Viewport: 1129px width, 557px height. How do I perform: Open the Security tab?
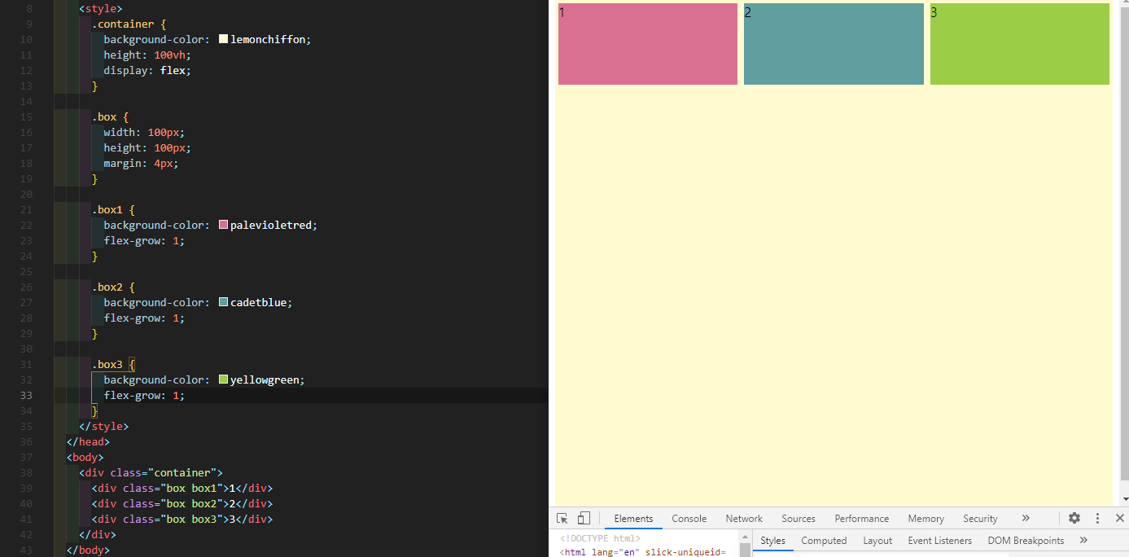pyautogui.click(x=980, y=519)
